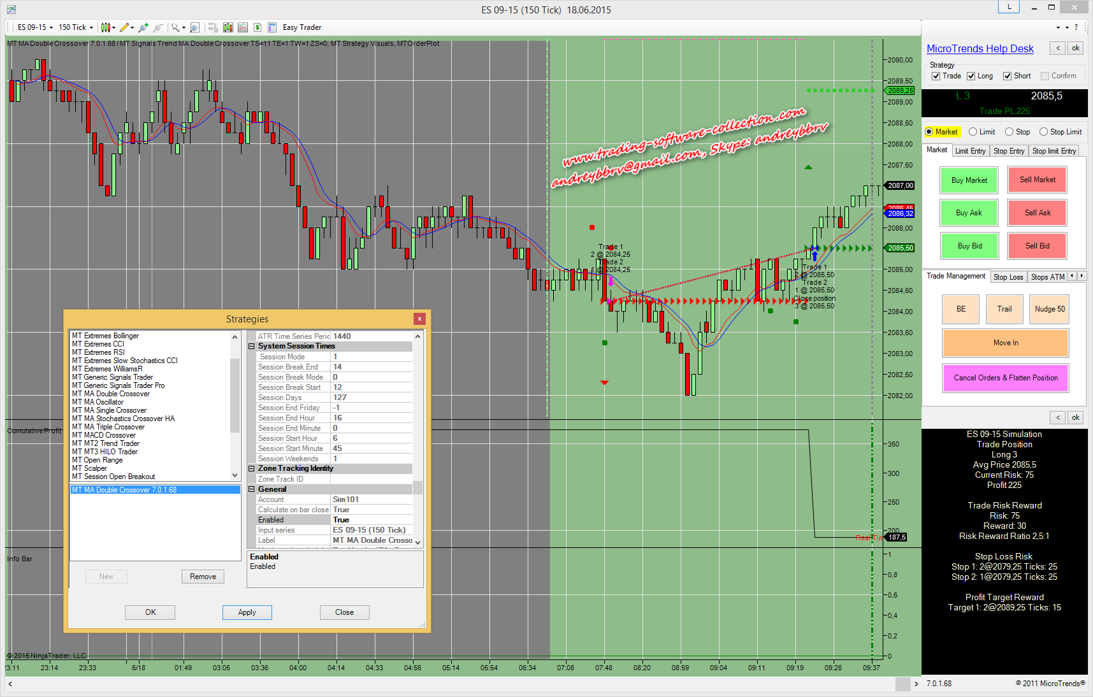Uncheck the Short strategy checkbox

coord(1008,76)
